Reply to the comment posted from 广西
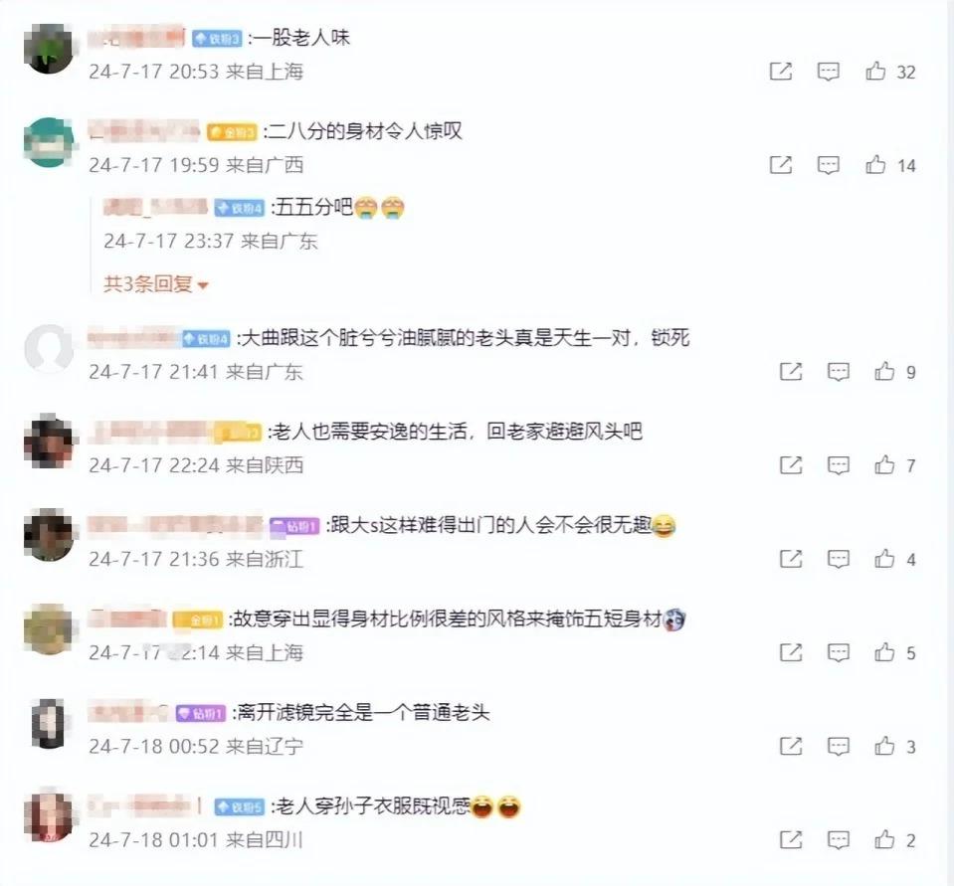 (828, 165)
